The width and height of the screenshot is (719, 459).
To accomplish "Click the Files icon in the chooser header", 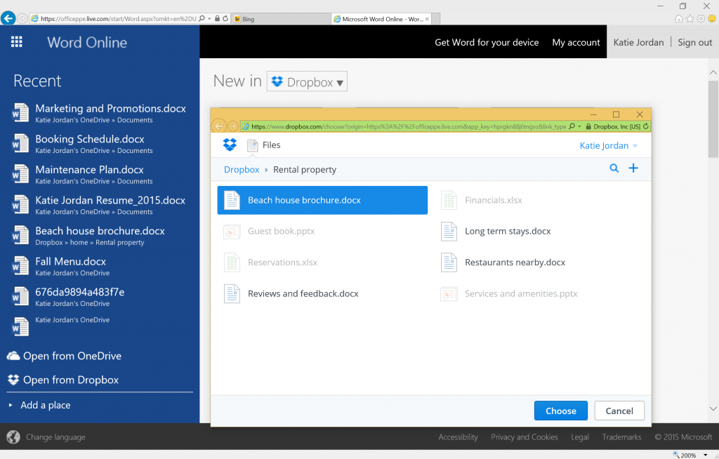I will point(251,145).
